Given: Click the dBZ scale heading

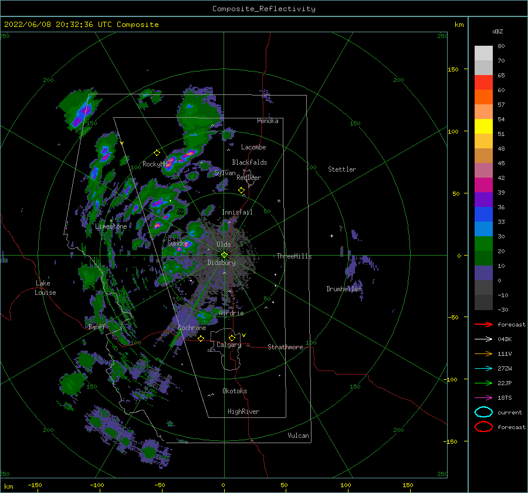Looking at the screenshot, I should tap(497, 31).
